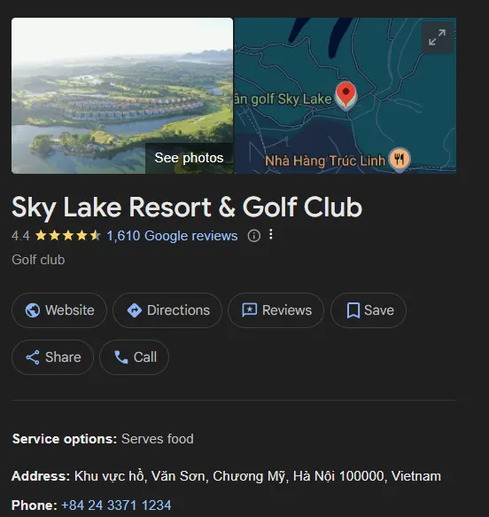Click the Sân golf Sky Lake map label
Viewport: 489px width, 517px height.
click(x=283, y=99)
